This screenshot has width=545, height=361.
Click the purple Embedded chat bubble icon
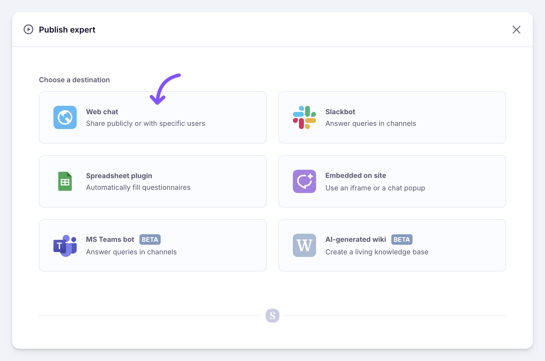(x=304, y=181)
